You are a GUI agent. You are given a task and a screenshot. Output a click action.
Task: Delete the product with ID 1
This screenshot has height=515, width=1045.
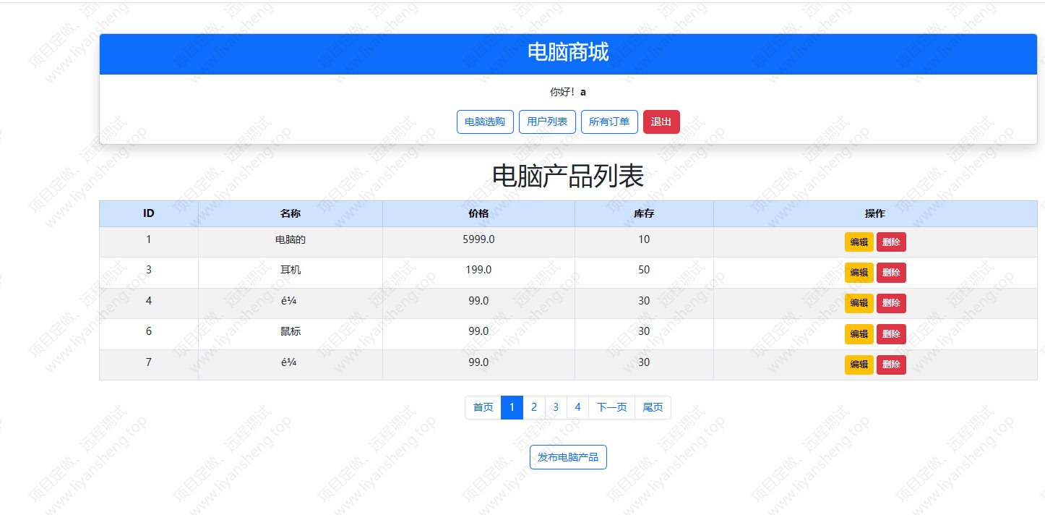891,242
